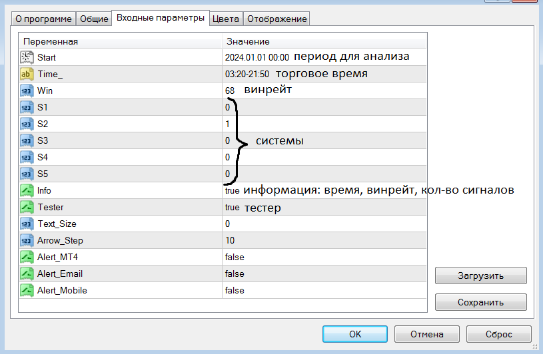Click the Tester variable name
543x354 pixels.
[x=51, y=207]
